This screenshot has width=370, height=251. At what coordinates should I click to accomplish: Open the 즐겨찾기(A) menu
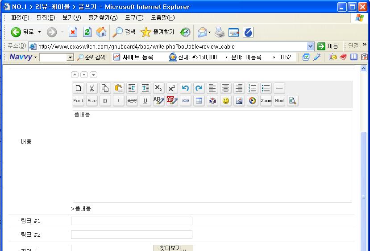[103, 18]
